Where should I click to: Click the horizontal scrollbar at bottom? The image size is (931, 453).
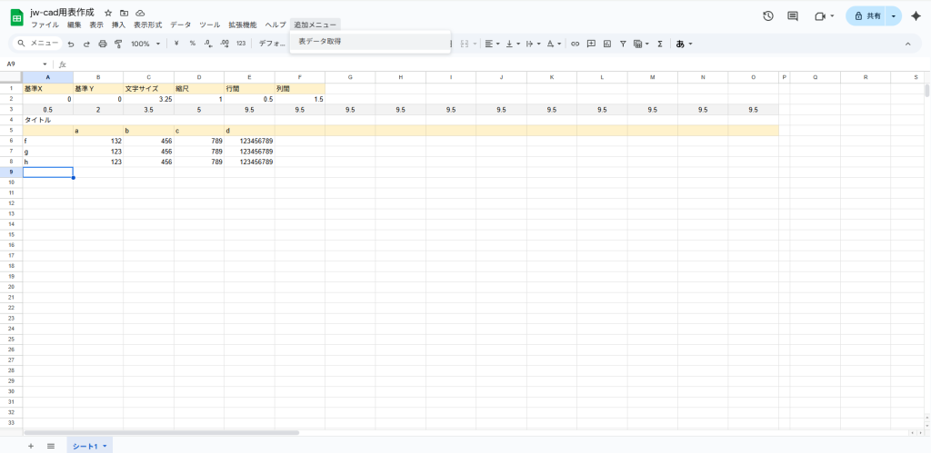[x=162, y=433]
